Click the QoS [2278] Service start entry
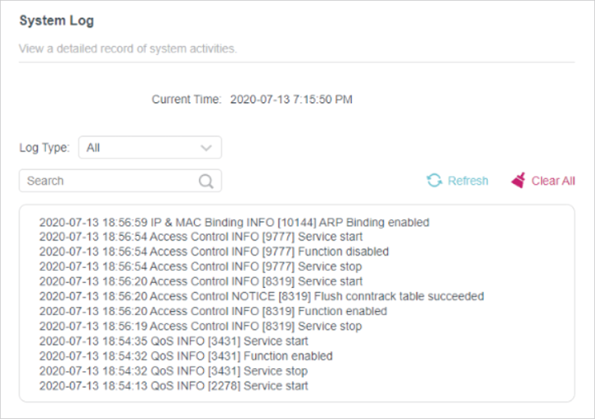The width and height of the screenshot is (595, 419). coord(174,386)
